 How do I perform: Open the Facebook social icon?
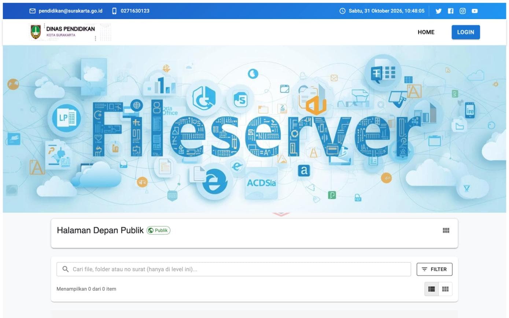pos(450,11)
